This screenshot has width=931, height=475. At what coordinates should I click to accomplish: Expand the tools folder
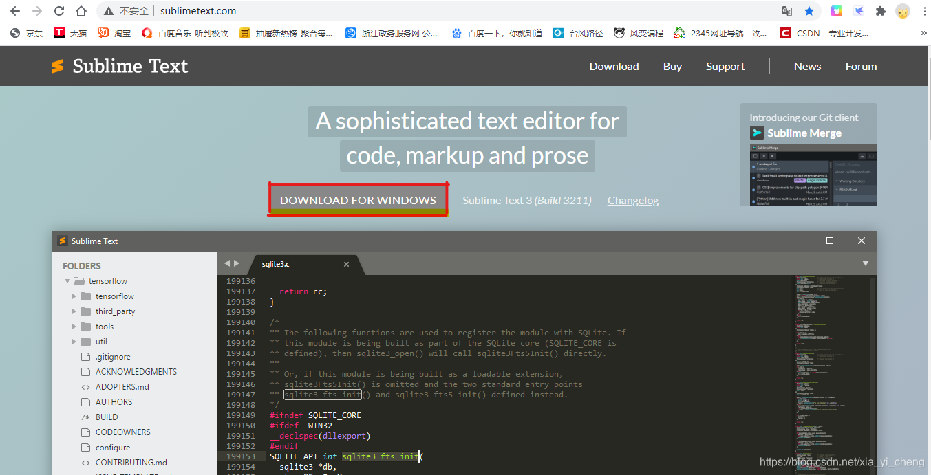(x=74, y=327)
